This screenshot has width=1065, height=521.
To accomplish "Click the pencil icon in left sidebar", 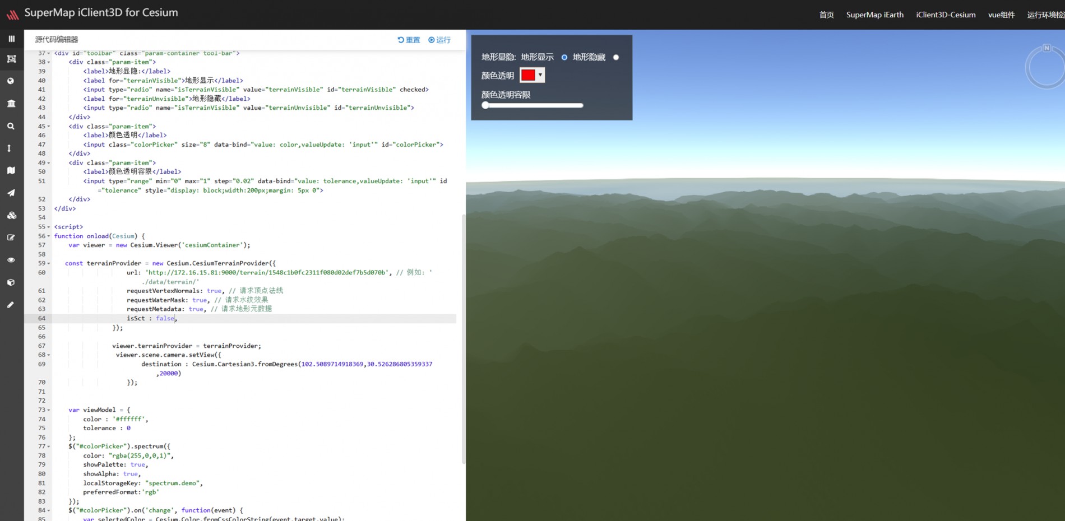I will point(11,305).
